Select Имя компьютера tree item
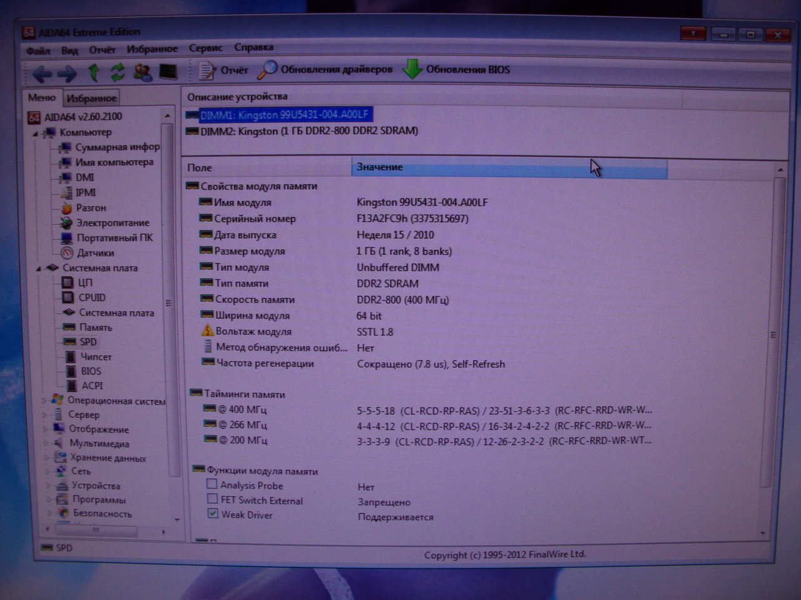This screenshot has height=600, width=801. coord(106,162)
